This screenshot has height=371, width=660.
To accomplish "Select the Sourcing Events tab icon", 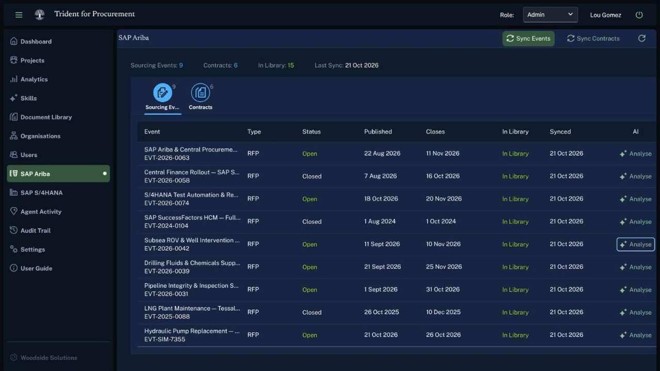I will [x=162, y=93].
